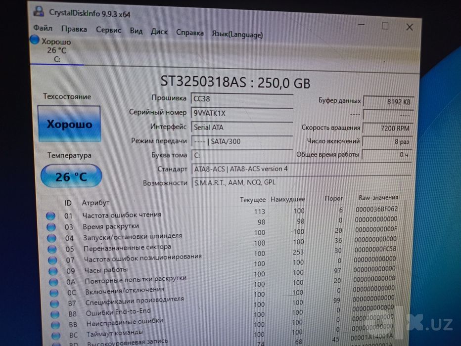Screen dimensions: 461x346
Task: Click the Интерфейс field Serial ATA
Action: tap(242, 127)
